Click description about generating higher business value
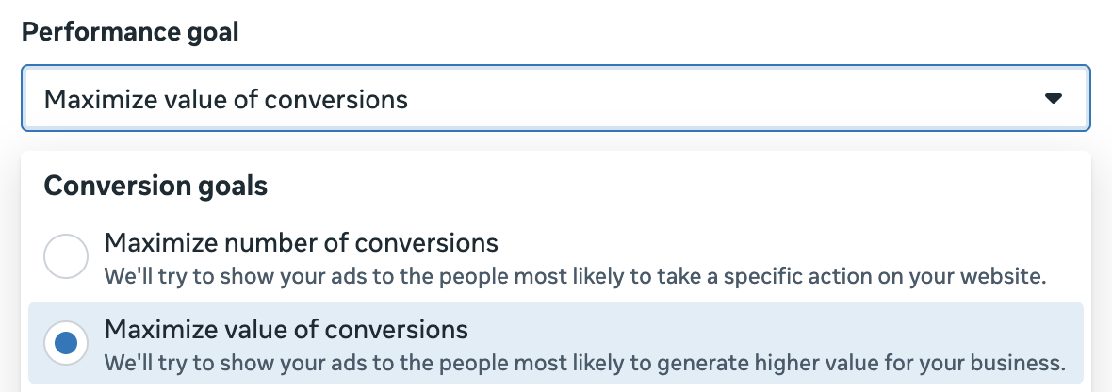 point(584,363)
